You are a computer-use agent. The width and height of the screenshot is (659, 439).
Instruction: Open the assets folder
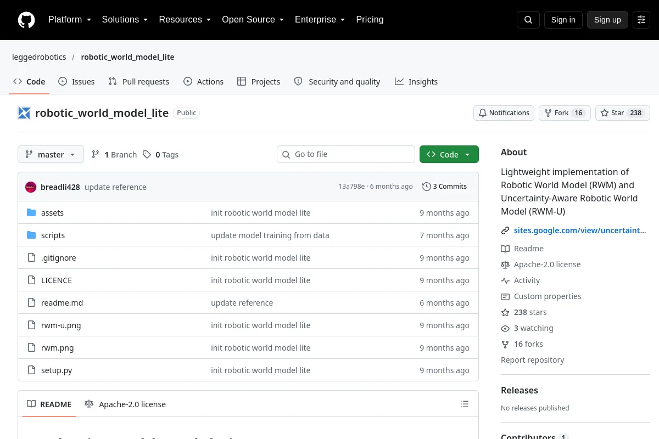(x=52, y=213)
